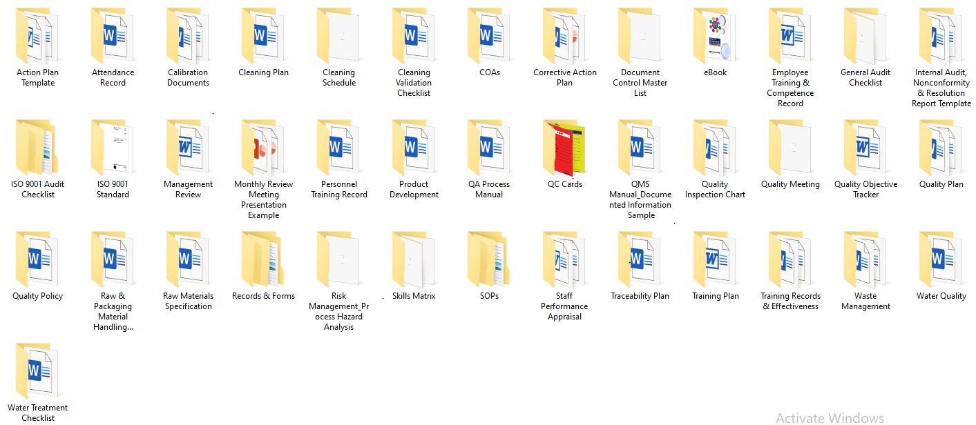976x425 pixels.
Task: Select the QC Cards folder icon
Action: tap(564, 148)
